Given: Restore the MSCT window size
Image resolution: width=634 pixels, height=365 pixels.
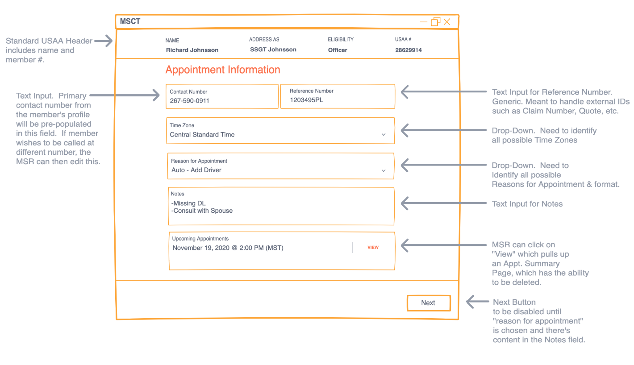Looking at the screenshot, I should point(435,21).
